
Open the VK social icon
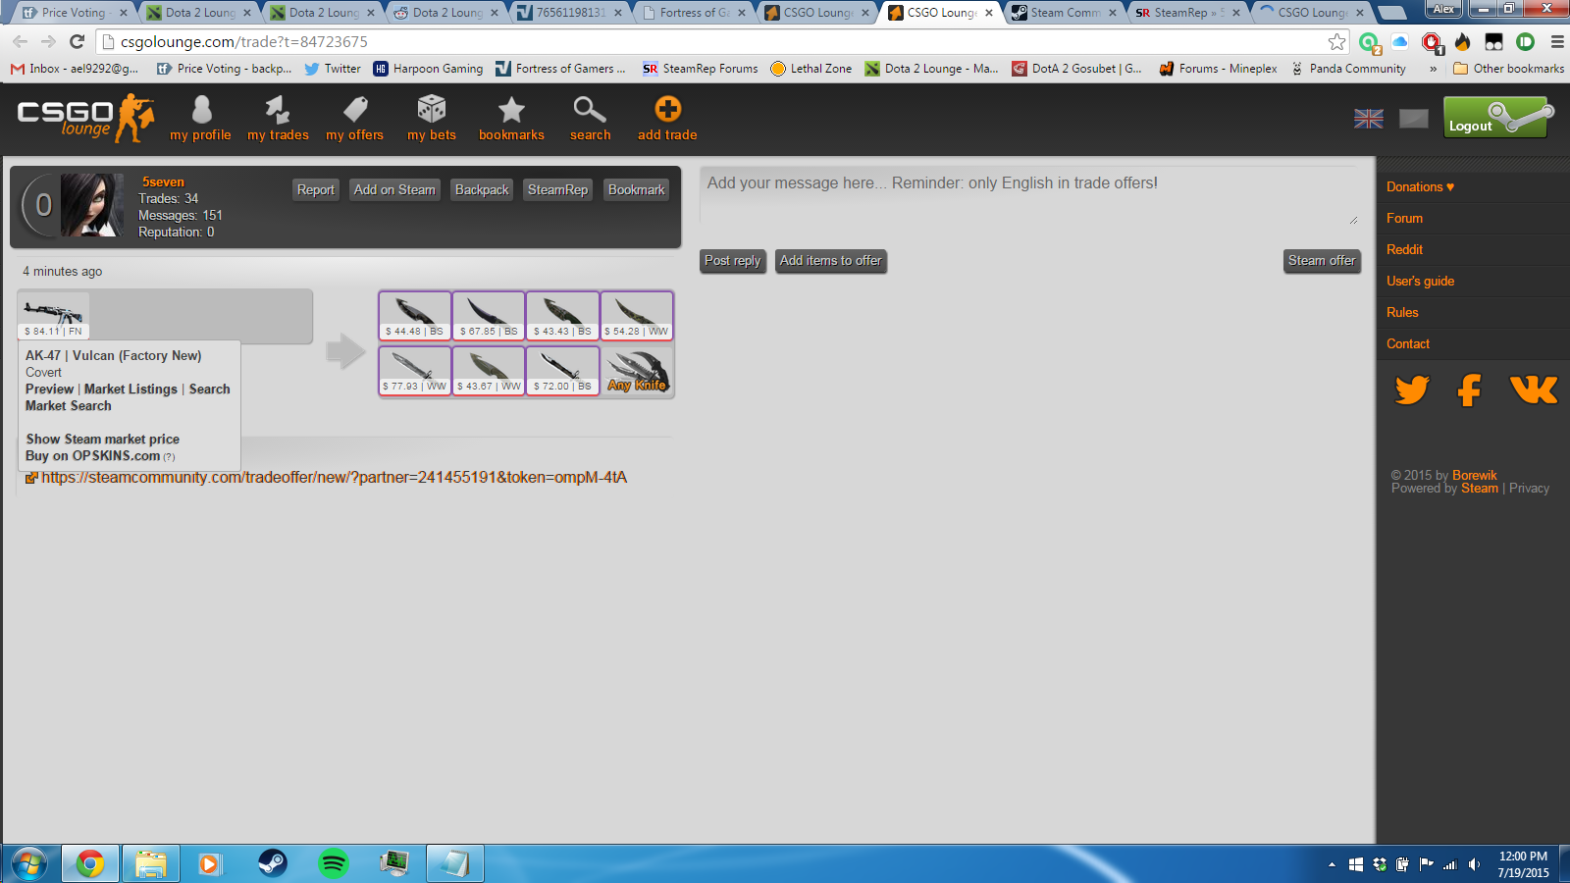1534,390
